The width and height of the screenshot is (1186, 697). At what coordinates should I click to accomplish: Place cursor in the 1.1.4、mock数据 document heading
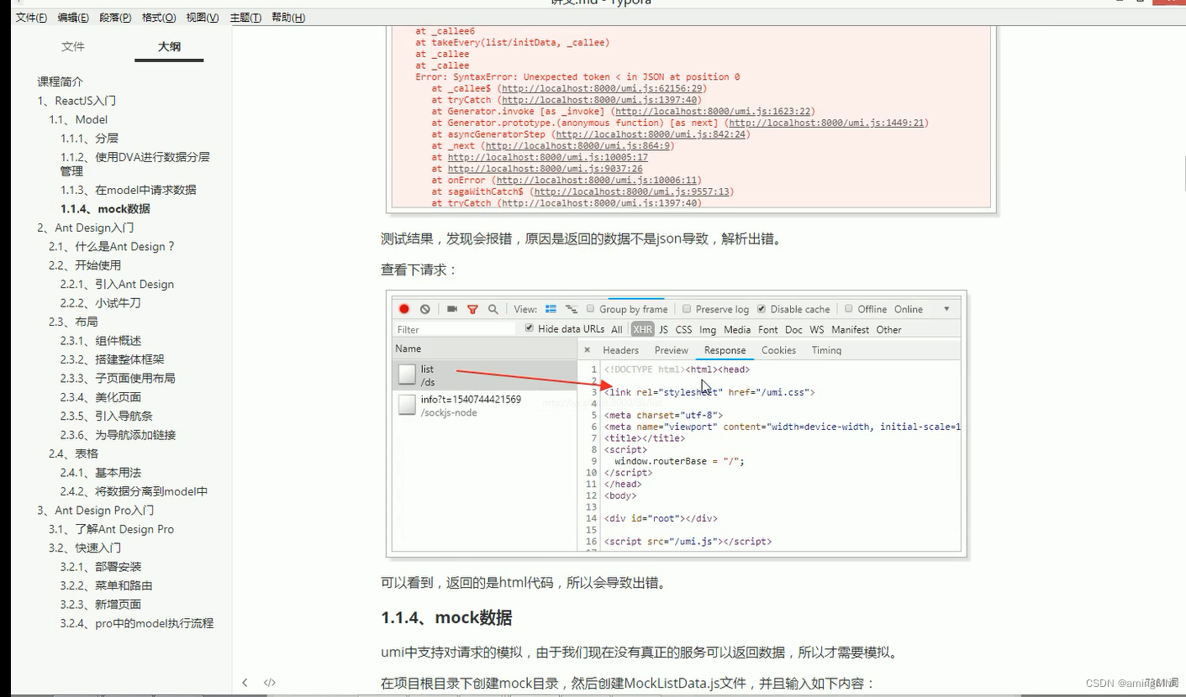pyautogui.click(x=446, y=618)
